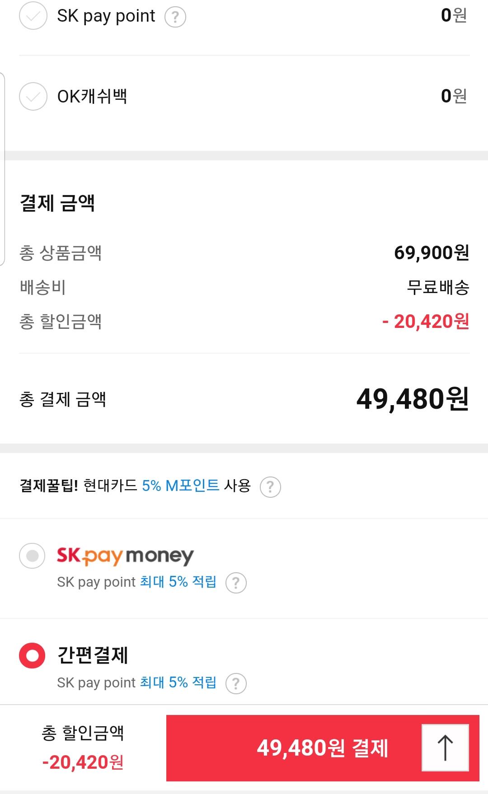Check the OK캐쉬백 checkbox
488x794 pixels.
pyautogui.click(x=33, y=96)
